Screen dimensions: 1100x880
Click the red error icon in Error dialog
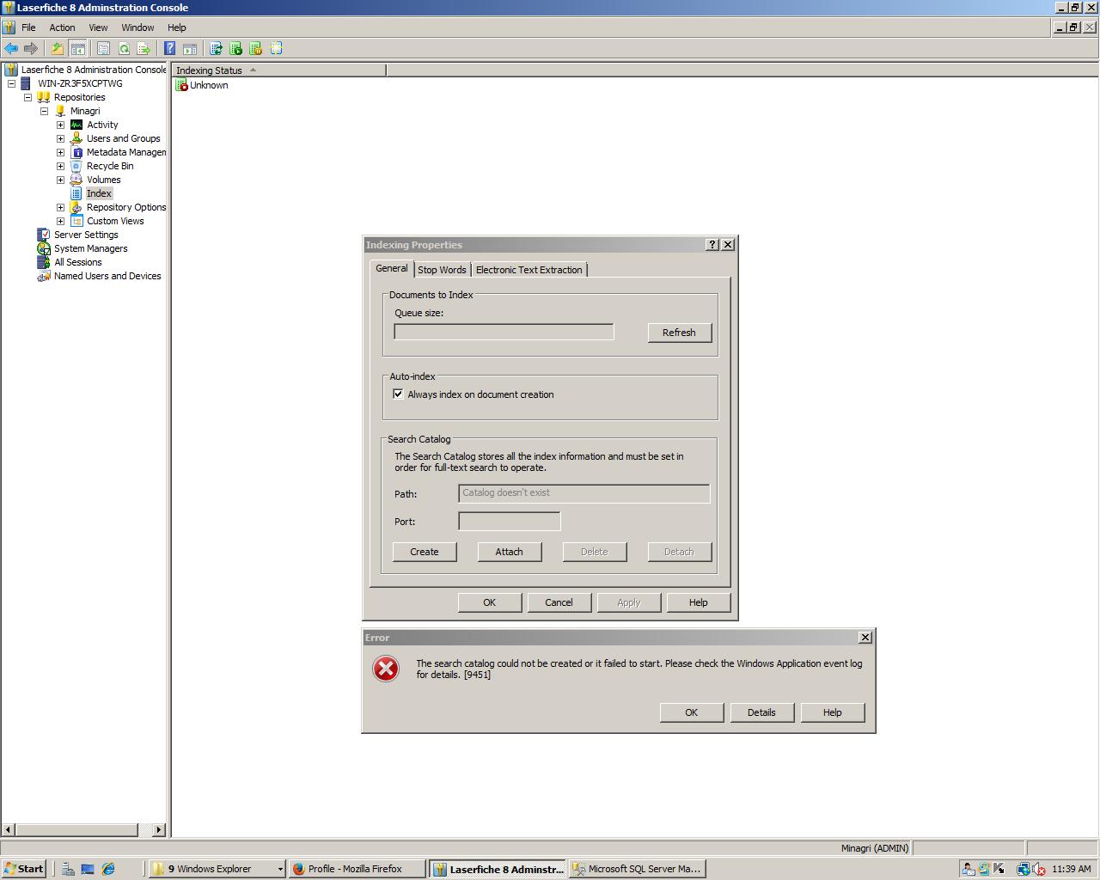click(x=386, y=669)
